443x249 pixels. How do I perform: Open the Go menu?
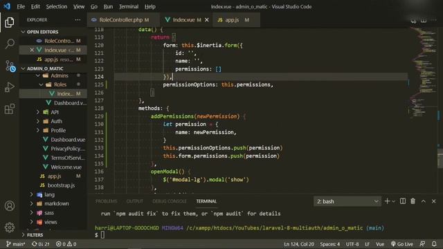(x=94, y=6)
